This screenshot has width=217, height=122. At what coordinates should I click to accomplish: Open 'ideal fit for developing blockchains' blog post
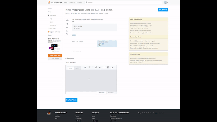point(141,24)
